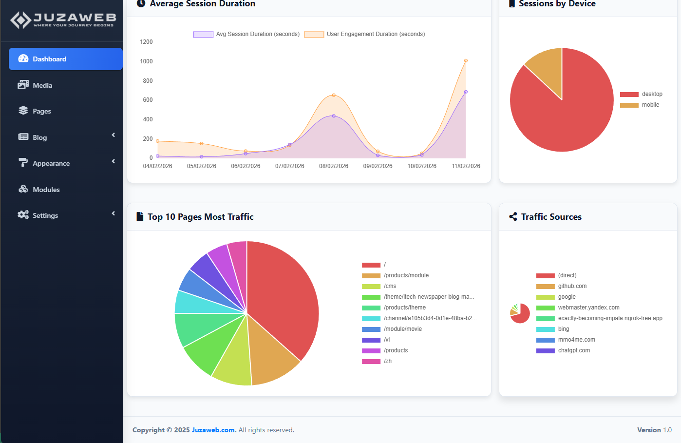This screenshot has width=681, height=443.
Task: Expand the Appearance submenu arrow
Action: pyautogui.click(x=113, y=161)
